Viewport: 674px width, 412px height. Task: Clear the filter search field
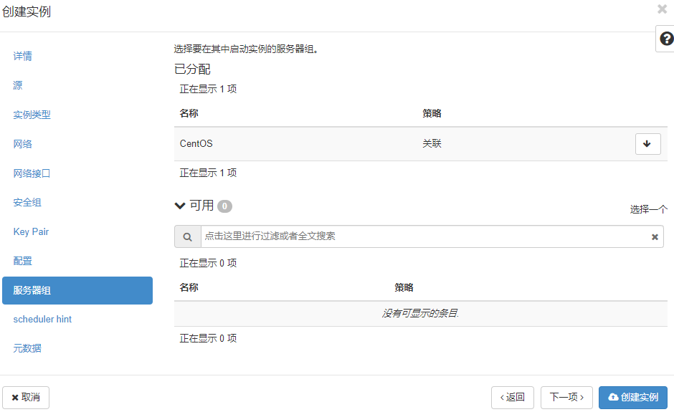click(654, 237)
